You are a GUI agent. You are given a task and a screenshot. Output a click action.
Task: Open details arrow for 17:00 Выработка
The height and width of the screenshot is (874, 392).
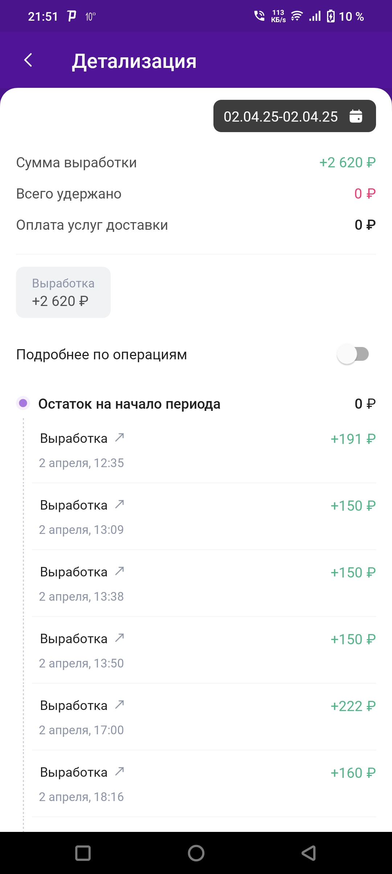pos(119,704)
